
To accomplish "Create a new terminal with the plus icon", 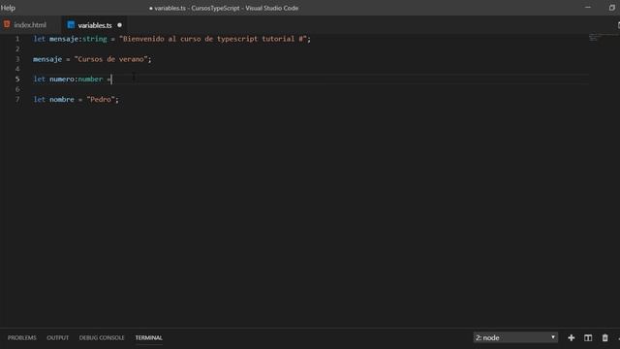I will tap(571, 337).
